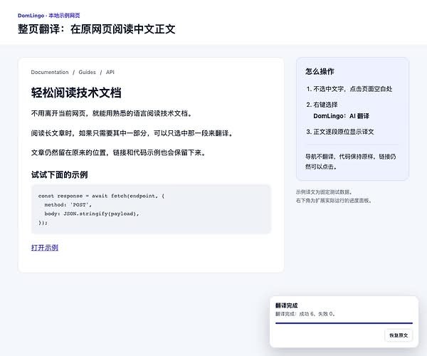The height and width of the screenshot is (356, 427).
Task: Click the page title 整页翻译：在原网页阅读中文正文
Action: 97,29
